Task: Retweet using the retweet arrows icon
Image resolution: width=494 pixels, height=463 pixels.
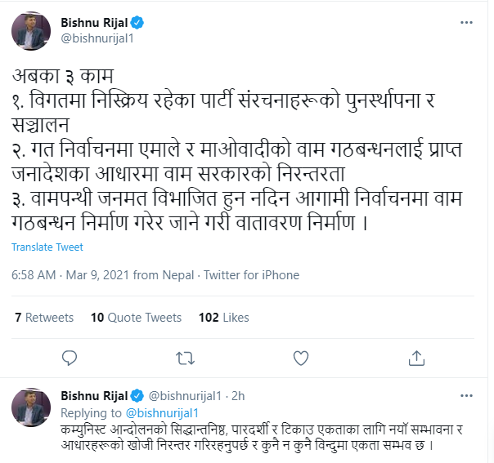Action: (186, 357)
